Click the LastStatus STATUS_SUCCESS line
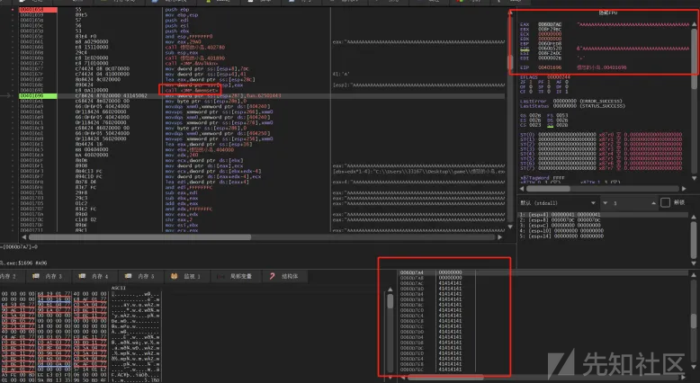Viewport: 700px width, 383px height. tap(572, 106)
